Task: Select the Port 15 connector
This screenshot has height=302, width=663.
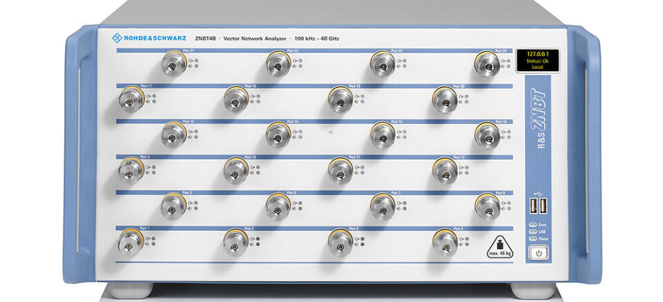Action: coord(383,135)
